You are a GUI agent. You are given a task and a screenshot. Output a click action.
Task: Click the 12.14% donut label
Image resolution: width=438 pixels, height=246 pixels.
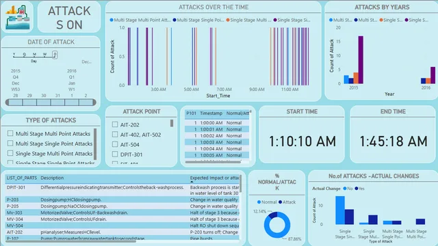point(259,211)
